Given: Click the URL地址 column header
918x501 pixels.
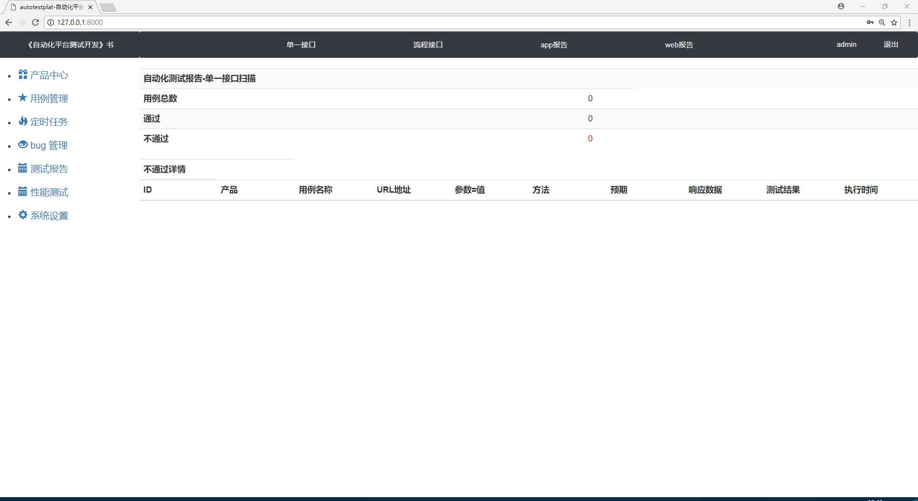Looking at the screenshot, I should click(x=393, y=190).
